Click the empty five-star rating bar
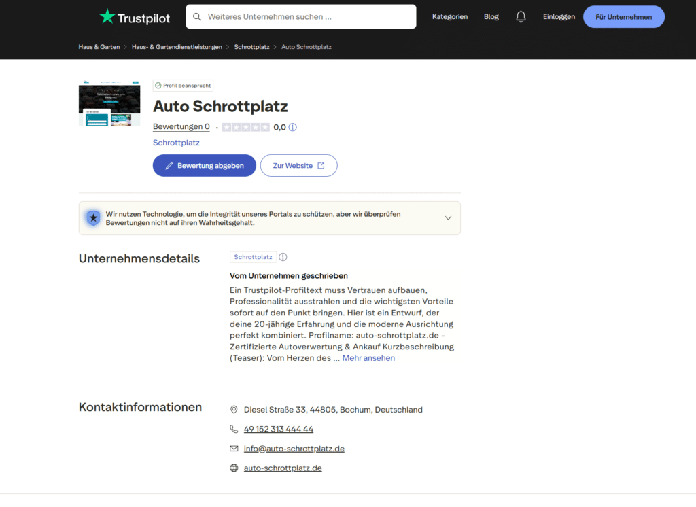 (x=245, y=127)
